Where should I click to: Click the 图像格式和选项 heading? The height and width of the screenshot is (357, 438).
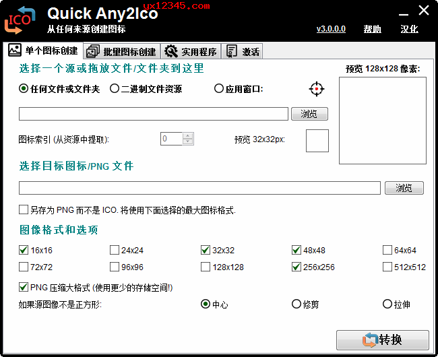tap(59, 230)
